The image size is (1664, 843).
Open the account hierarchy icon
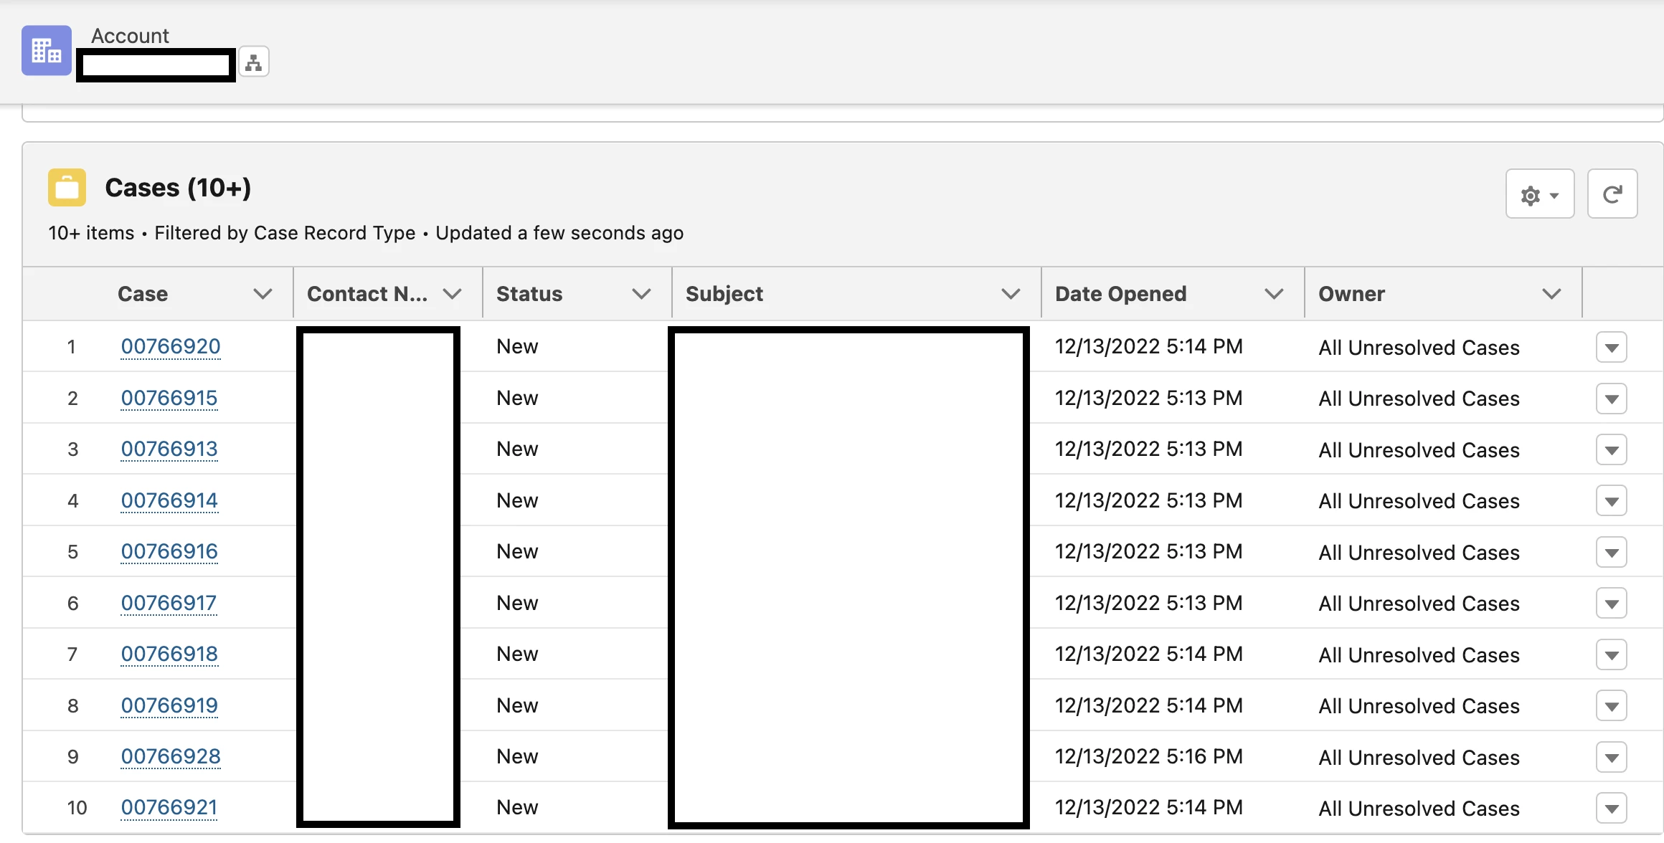click(253, 63)
